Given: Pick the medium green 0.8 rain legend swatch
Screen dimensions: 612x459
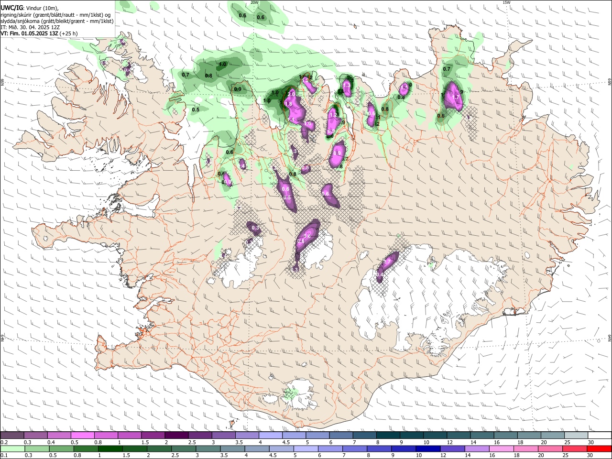Looking at the screenshot, I should (x=86, y=448).
